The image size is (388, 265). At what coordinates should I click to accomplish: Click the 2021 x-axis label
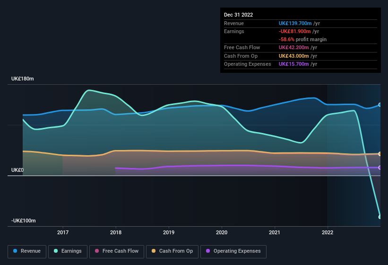275,232
